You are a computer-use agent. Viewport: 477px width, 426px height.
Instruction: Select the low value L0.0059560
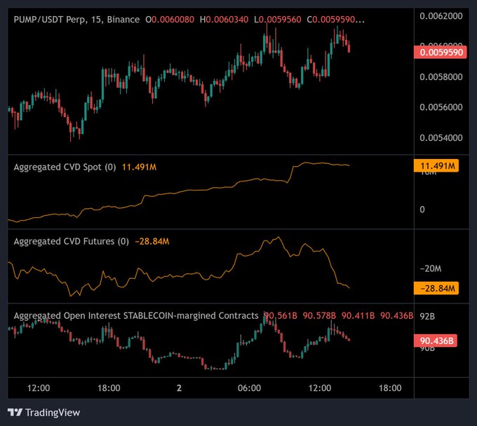click(278, 20)
